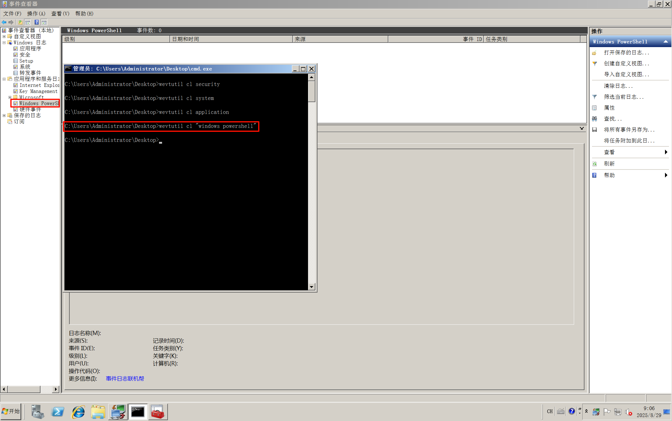Click the blue Back arrow toolbar icon
Viewport: 672px width, 421px height.
tap(4, 22)
